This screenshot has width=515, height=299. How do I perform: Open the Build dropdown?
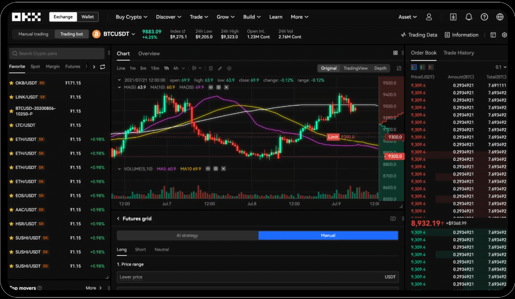(252, 17)
